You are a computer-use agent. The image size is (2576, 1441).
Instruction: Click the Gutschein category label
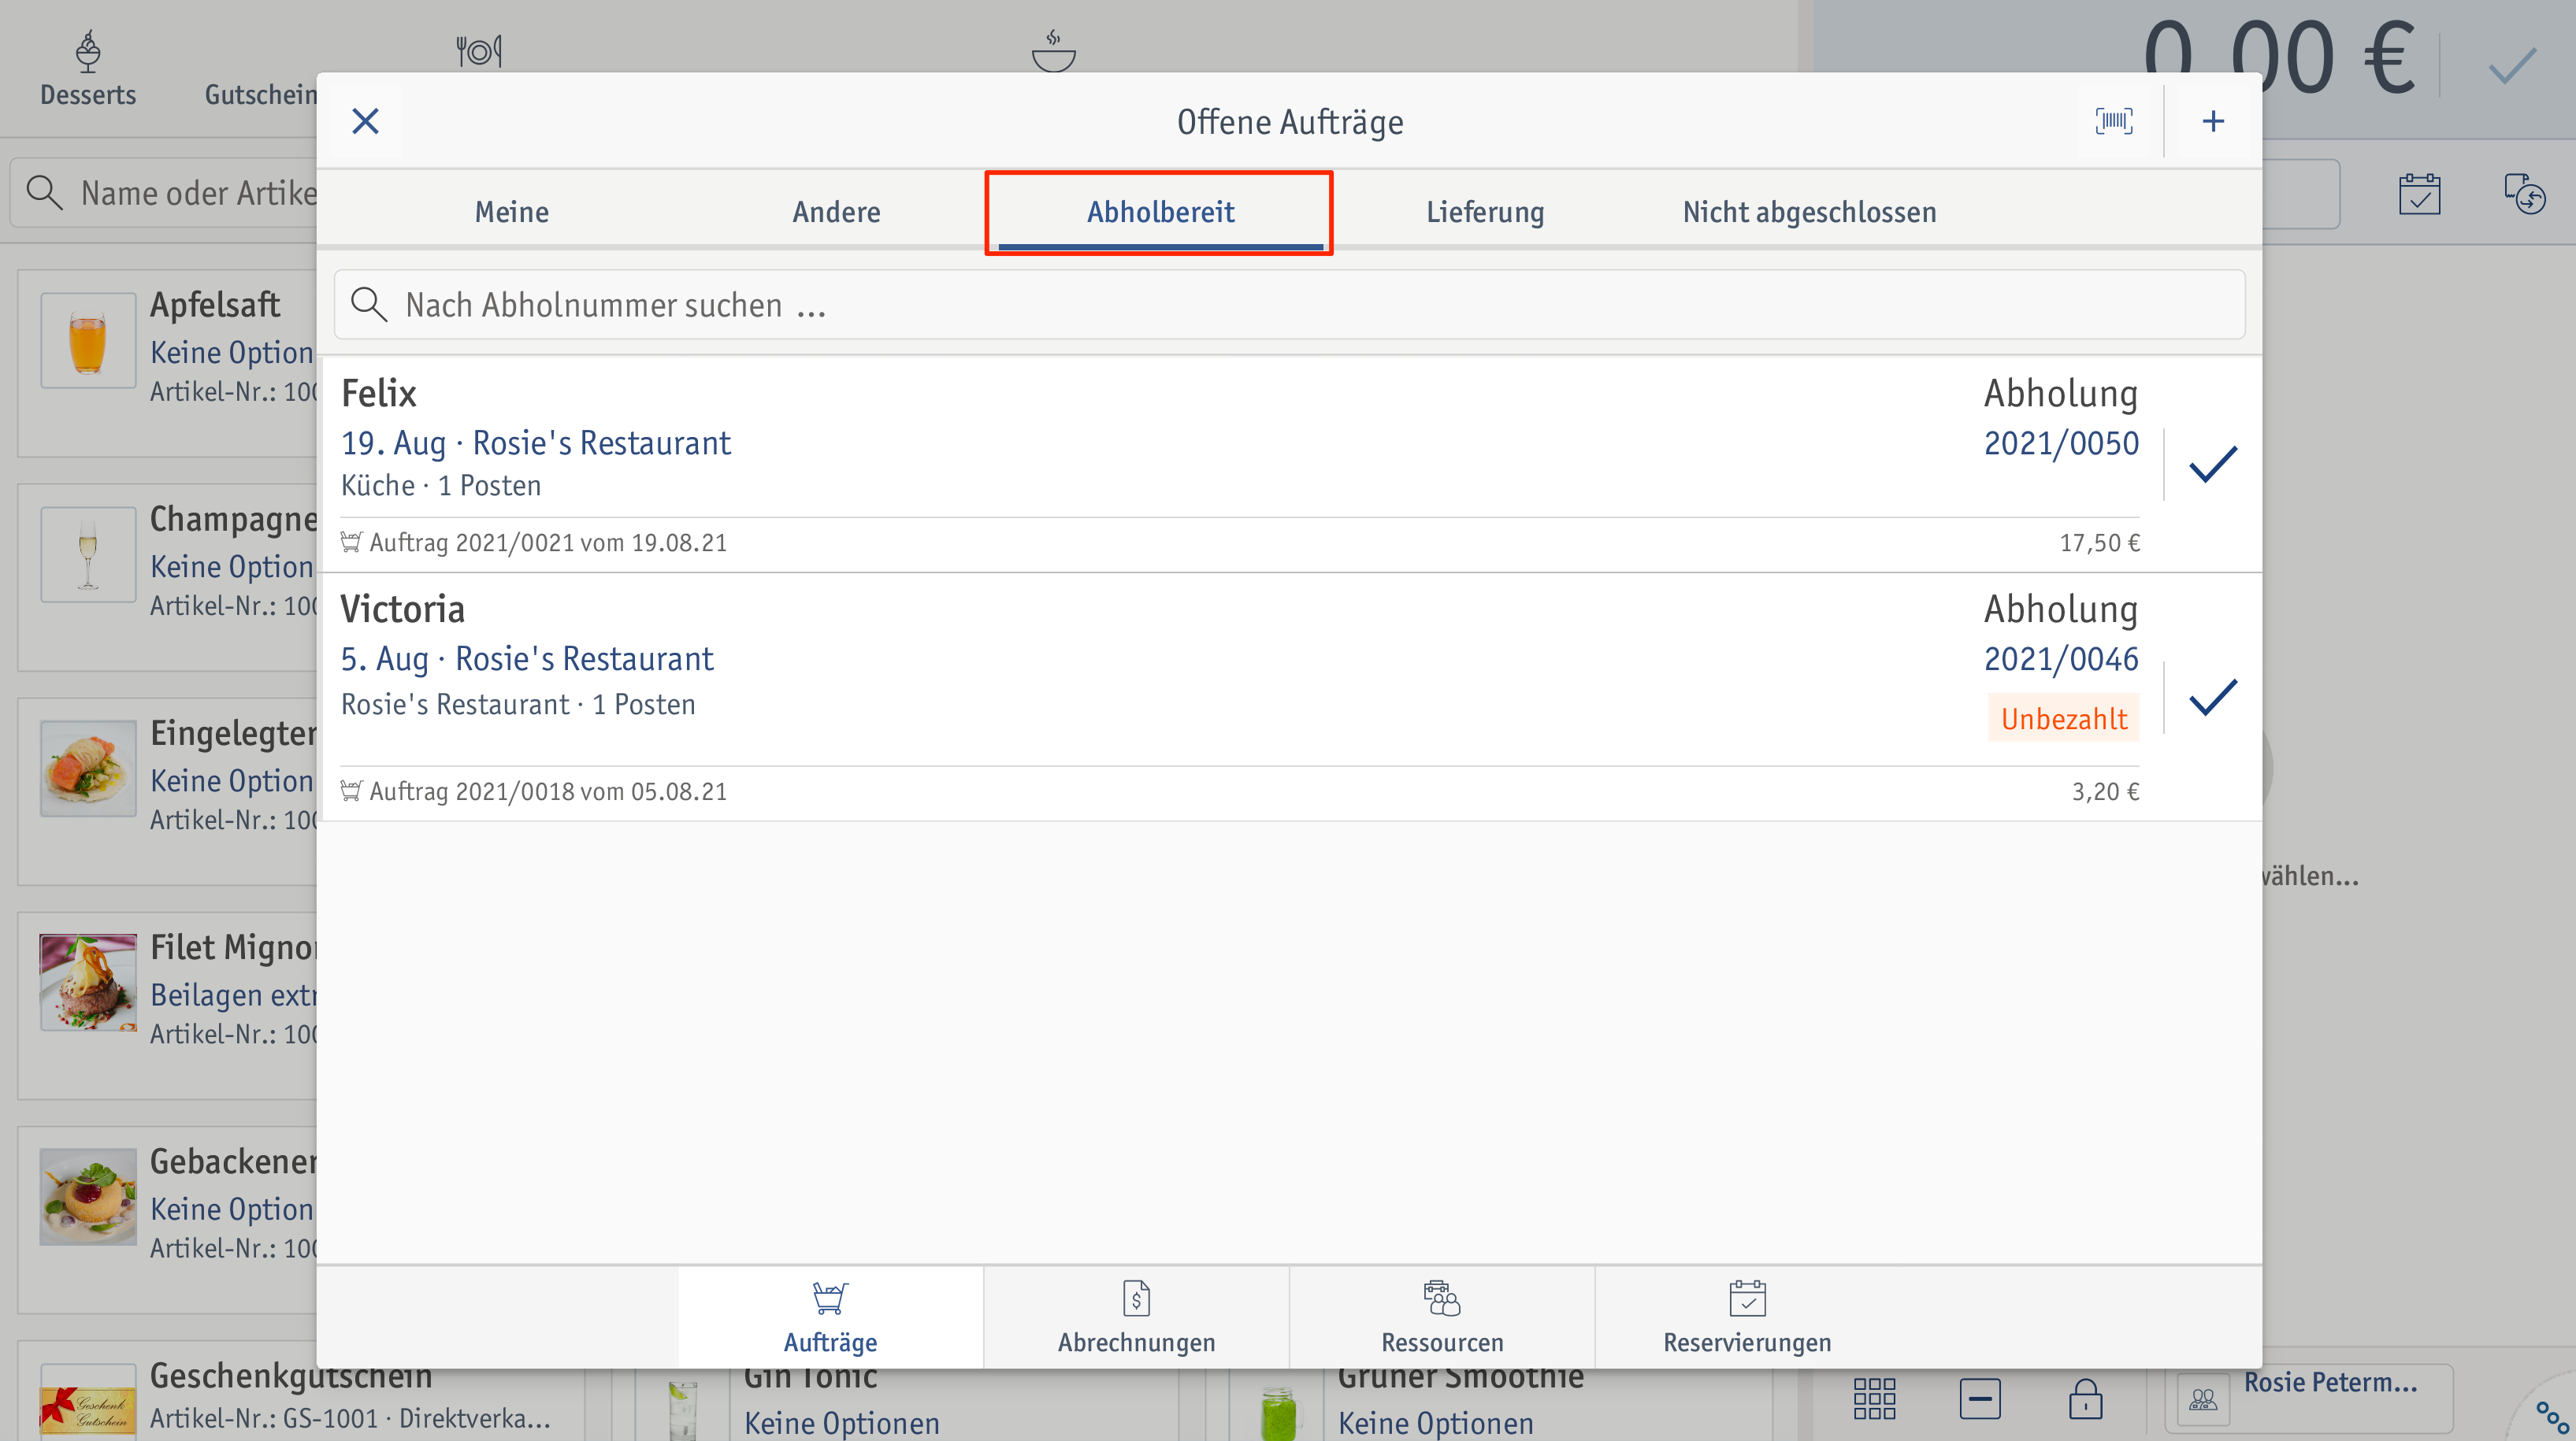[x=260, y=95]
